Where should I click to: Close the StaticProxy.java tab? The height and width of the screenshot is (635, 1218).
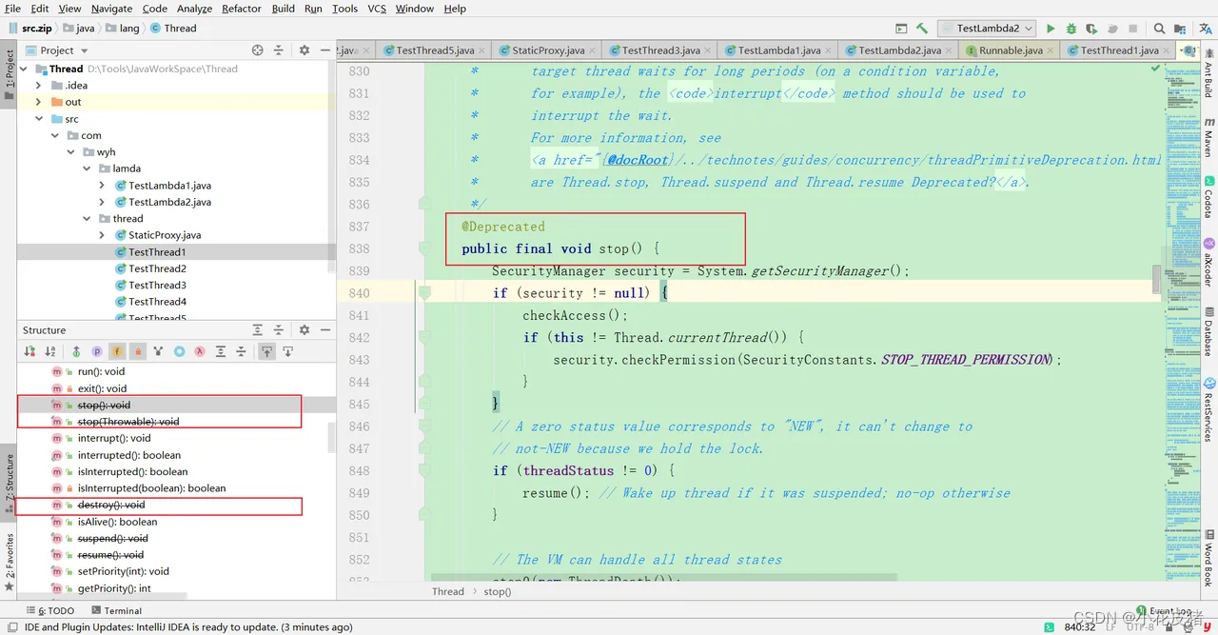tap(593, 50)
